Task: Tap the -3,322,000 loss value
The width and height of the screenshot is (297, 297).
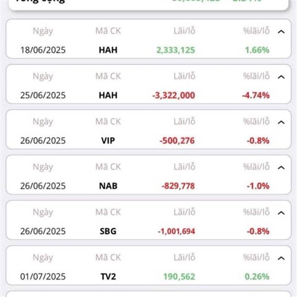Action: 174,96
